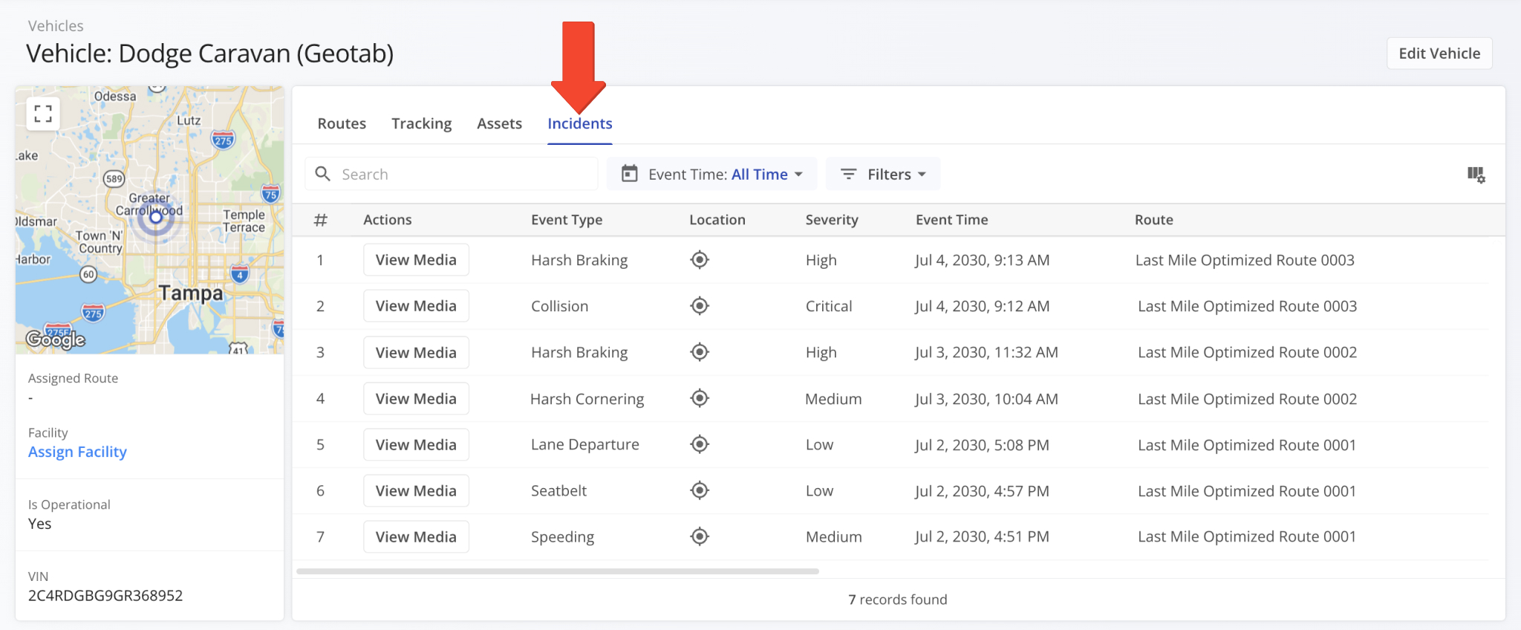
Task: Click 'Jul 2, 2030, 4:51 PM' cell
Action: (982, 536)
